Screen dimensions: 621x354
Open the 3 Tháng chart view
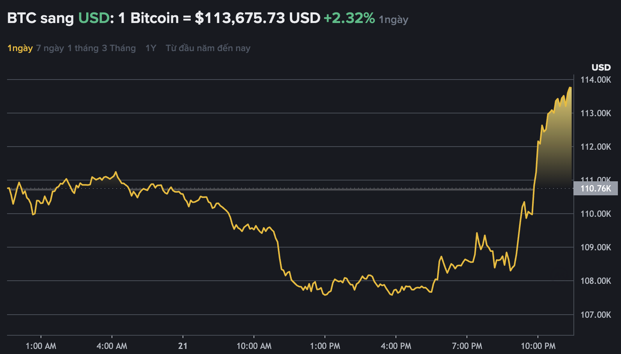(119, 48)
